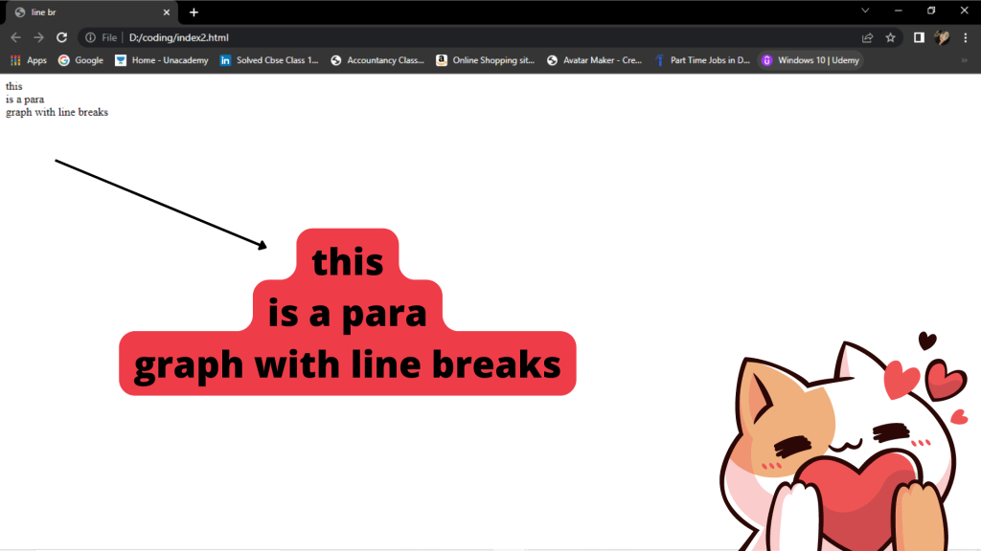
Task: Click the browser back arrow
Action: point(15,37)
